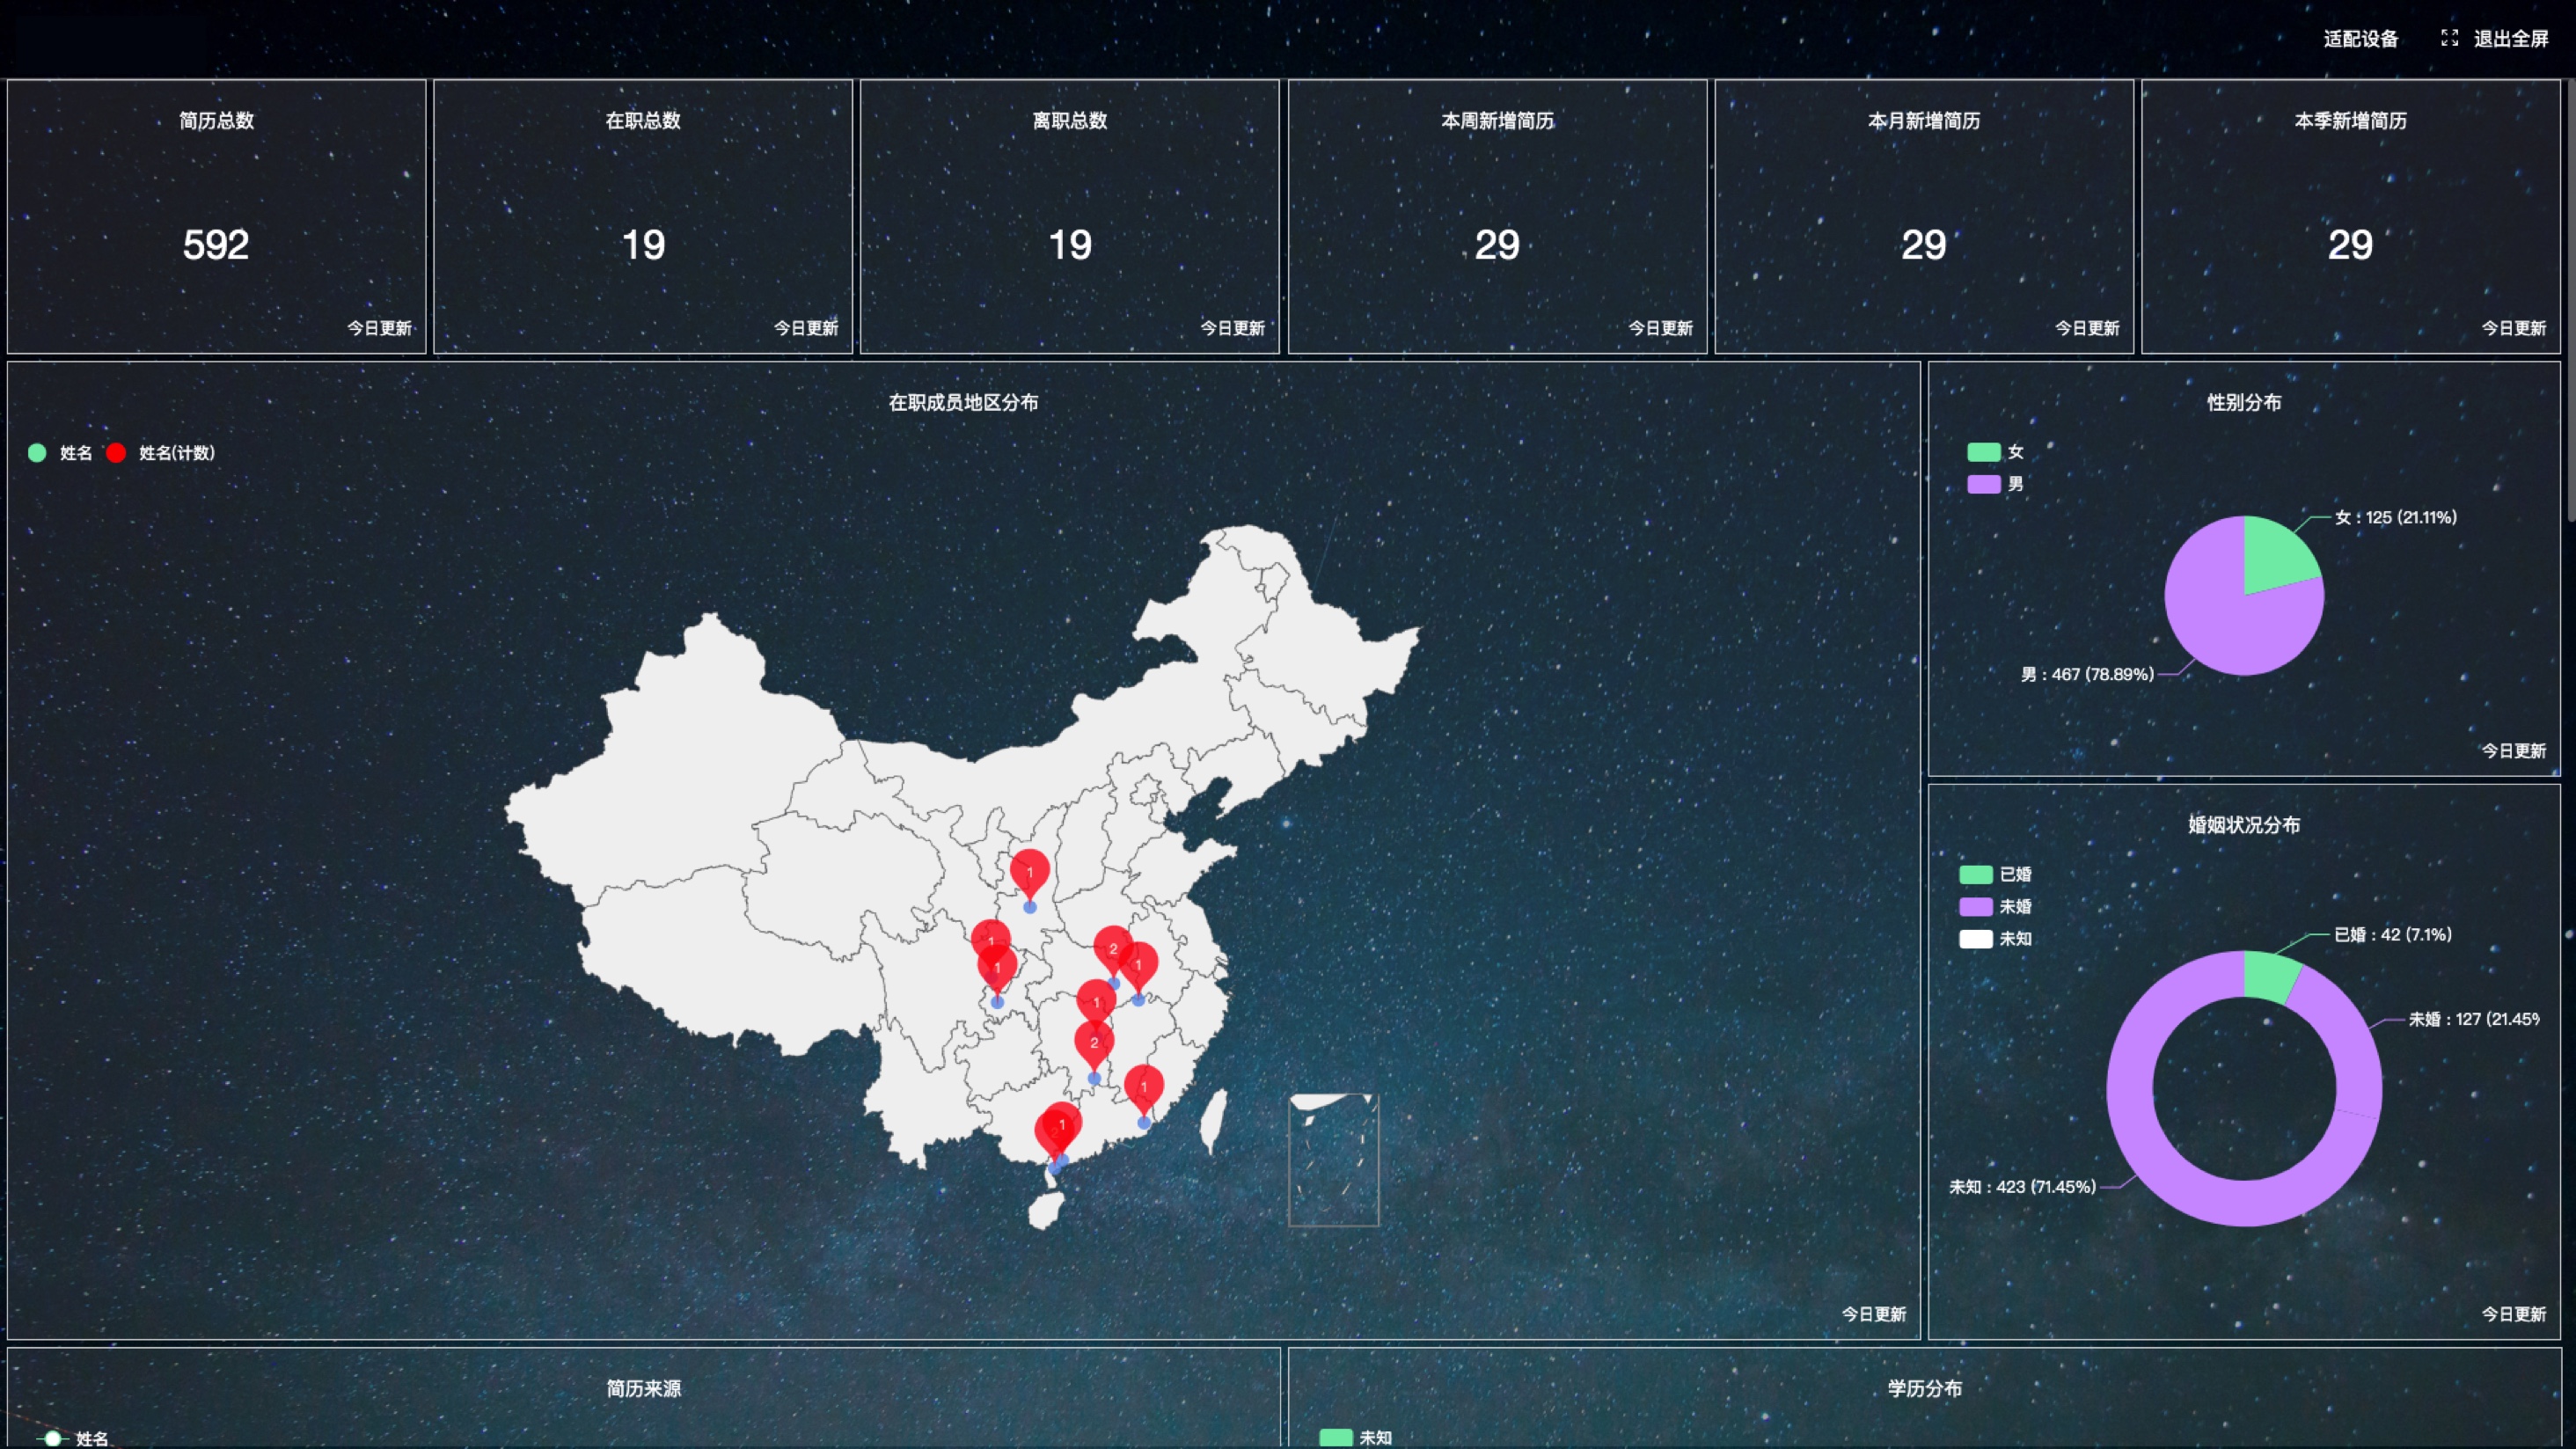2576x1449 pixels.
Task: Click Hainan island on the map
Action: (x=1045, y=1211)
